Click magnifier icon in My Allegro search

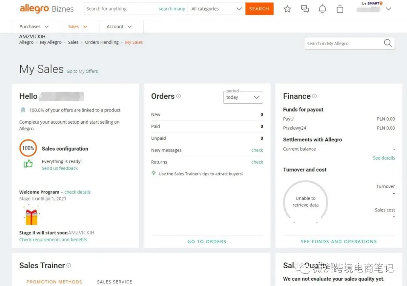coord(388,43)
